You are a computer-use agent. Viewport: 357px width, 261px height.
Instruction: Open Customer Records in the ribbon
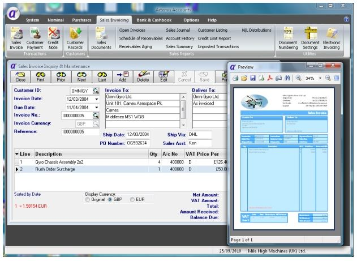pyautogui.click(x=75, y=38)
